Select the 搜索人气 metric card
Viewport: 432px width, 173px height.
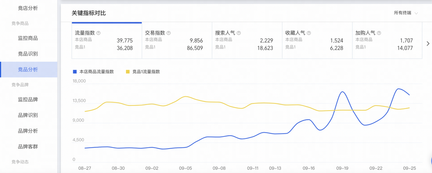[x=247, y=41]
